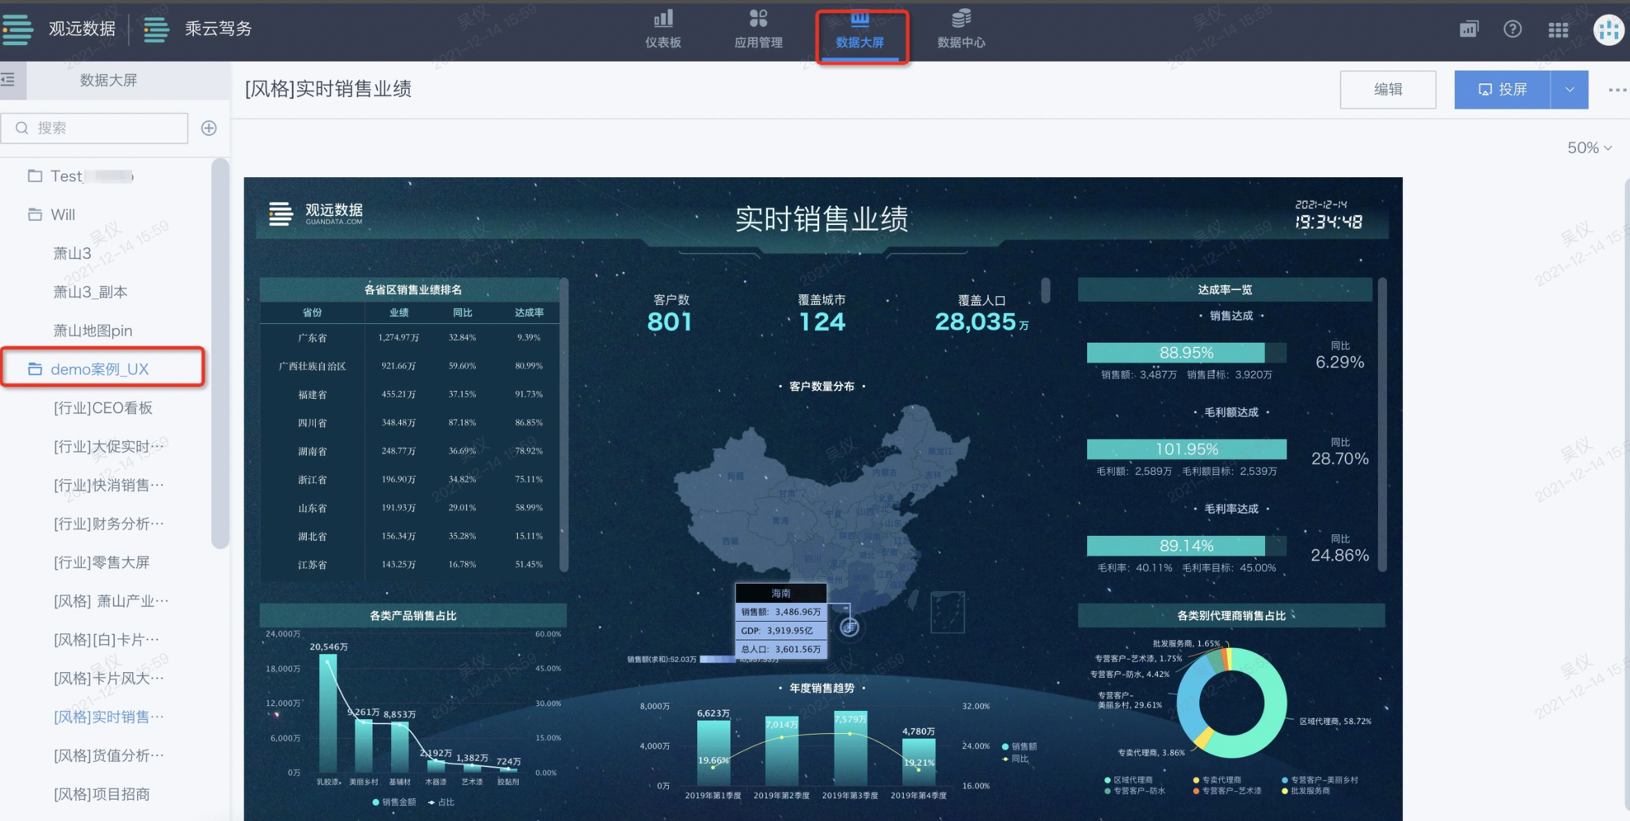Open the more options ellipsis menu

(x=1617, y=90)
